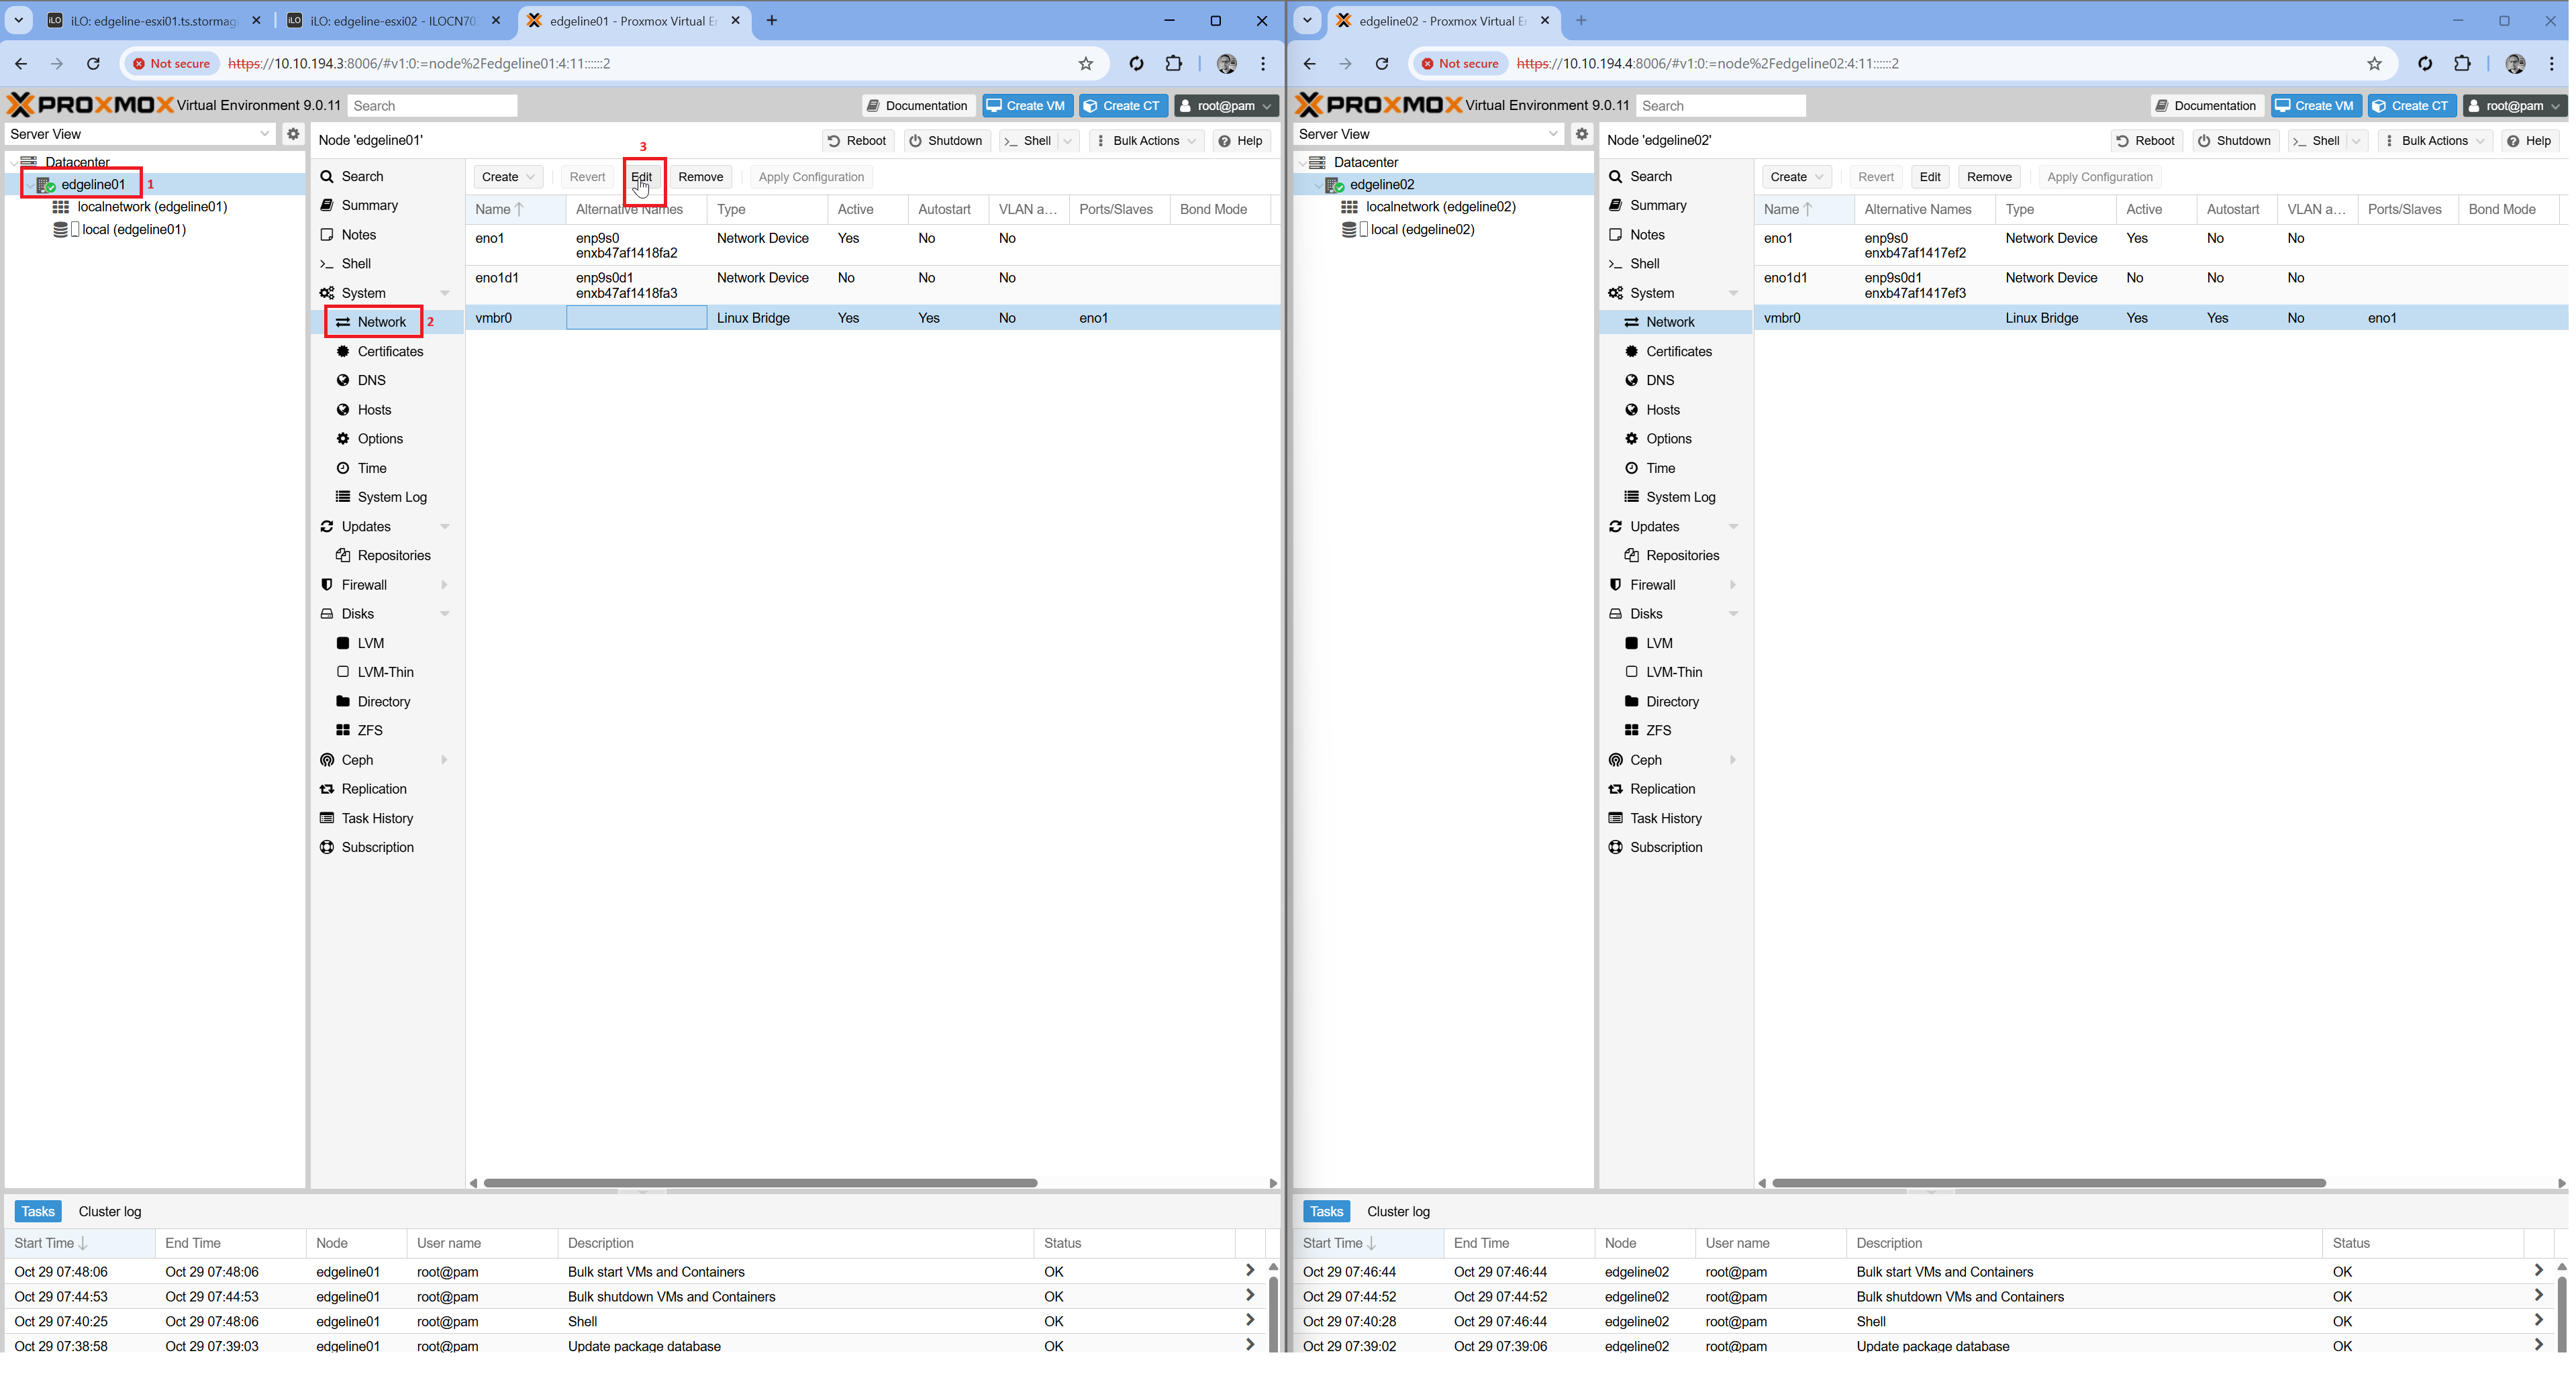Select localnetwork (edgeline02) in tree
Viewport: 2576px width, 1384px height.
(x=1440, y=207)
